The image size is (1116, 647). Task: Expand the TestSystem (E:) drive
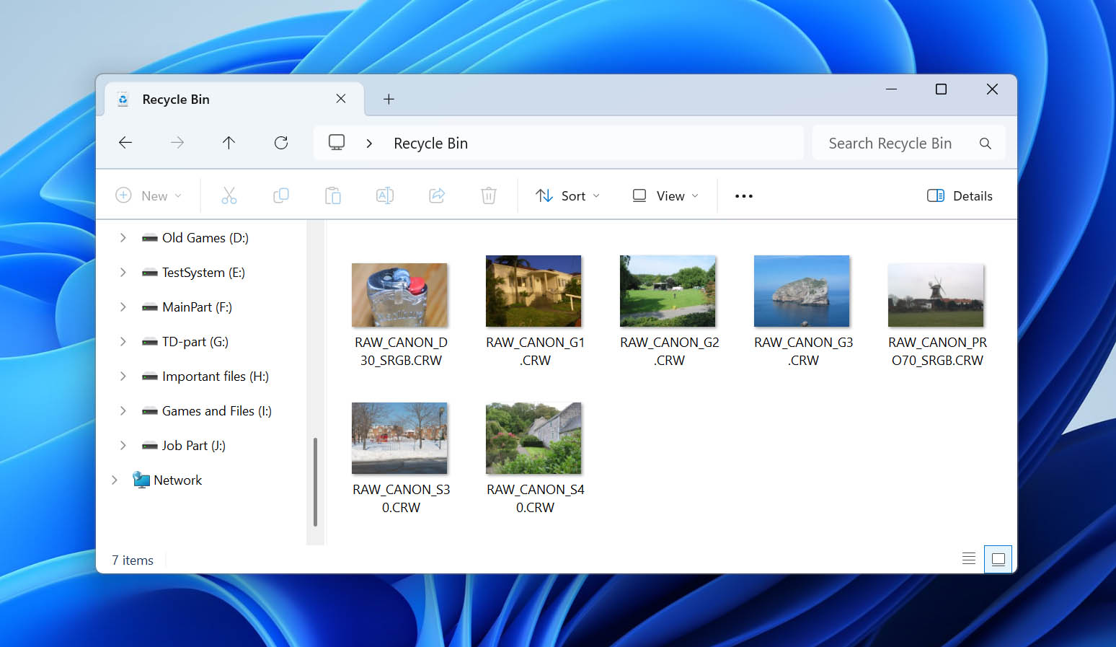click(123, 272)
